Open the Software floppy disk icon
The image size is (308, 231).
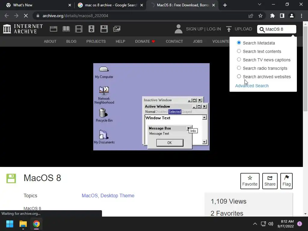point(104,29)
